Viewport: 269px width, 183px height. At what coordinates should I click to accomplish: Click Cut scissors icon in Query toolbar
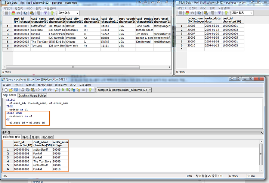[x=23, y=90]
